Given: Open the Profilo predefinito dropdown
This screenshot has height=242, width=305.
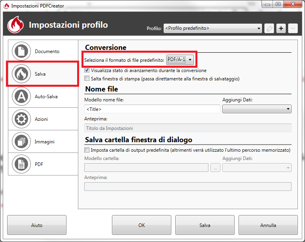Looking at the screenshot, I should pyautogui.click(x=213, y=29).
